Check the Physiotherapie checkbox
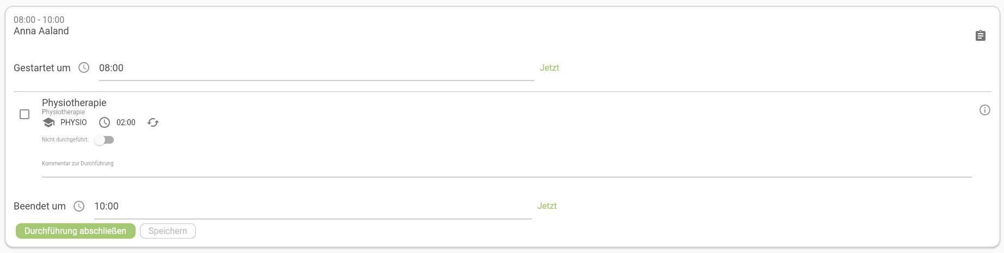The width and height of the screenshot is (1004, 253). [25, 114]
